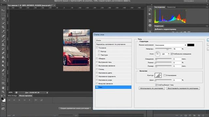
Task: Select the Lasso tool
Action: [3, 19]
